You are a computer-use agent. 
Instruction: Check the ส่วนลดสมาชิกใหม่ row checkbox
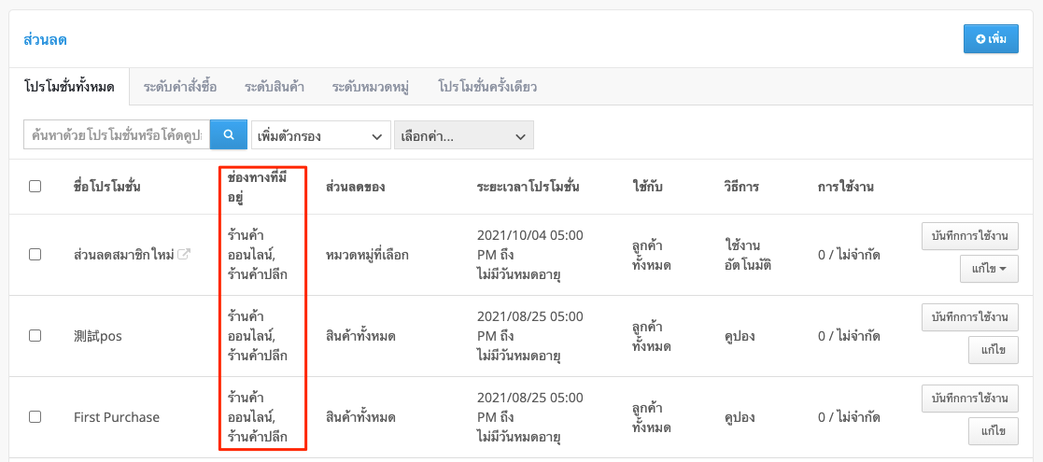tap(35, 254)
